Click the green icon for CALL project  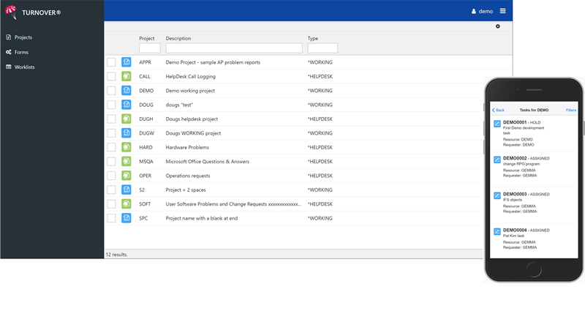click(x=126, y=76)
